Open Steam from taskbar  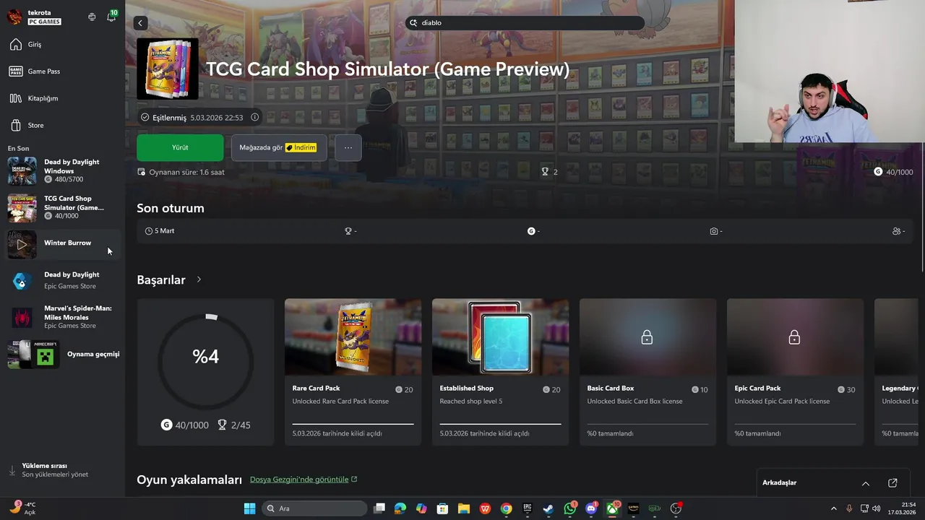tap(548, 508)
